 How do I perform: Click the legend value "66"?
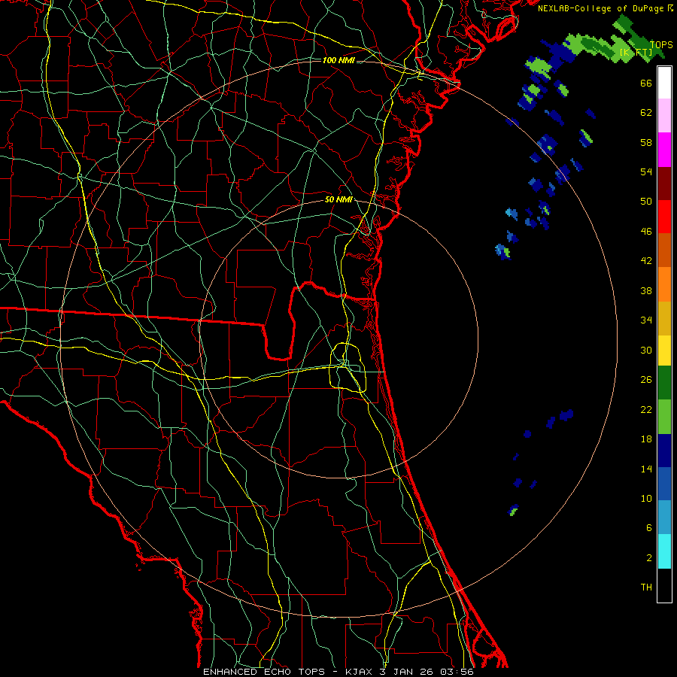pyautogui.click(x=646, y=83)
